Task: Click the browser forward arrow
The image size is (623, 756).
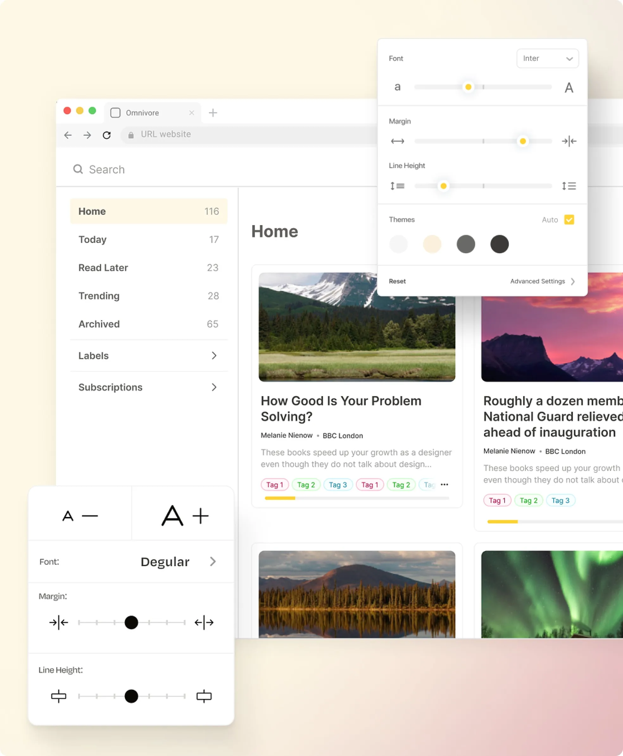Action: point(87,135)
